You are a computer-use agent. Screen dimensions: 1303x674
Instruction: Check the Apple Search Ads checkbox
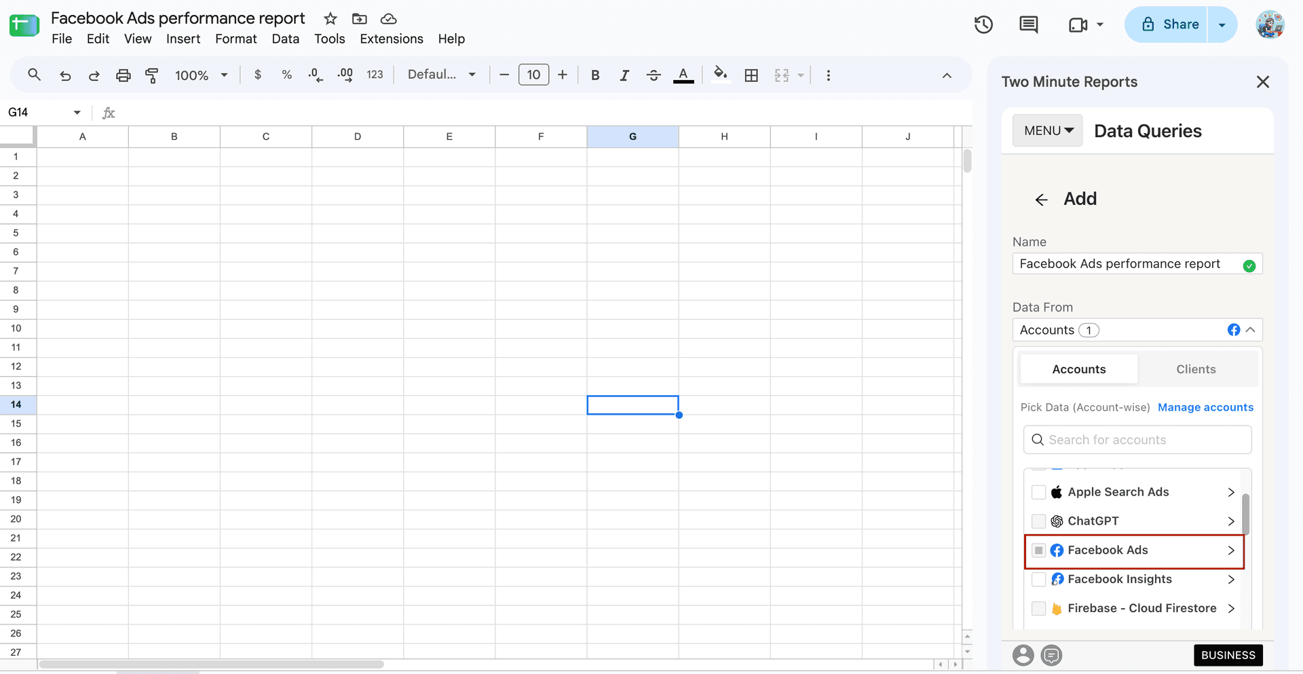(1038, 492)
